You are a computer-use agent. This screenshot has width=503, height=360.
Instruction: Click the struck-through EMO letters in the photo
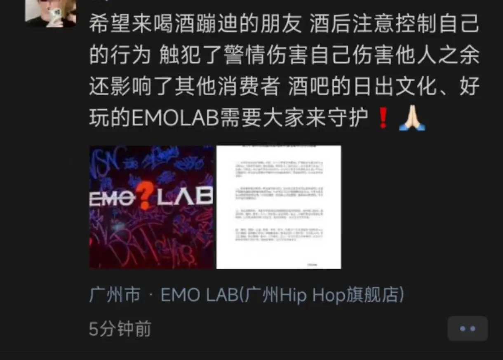[x=113, y=199]
